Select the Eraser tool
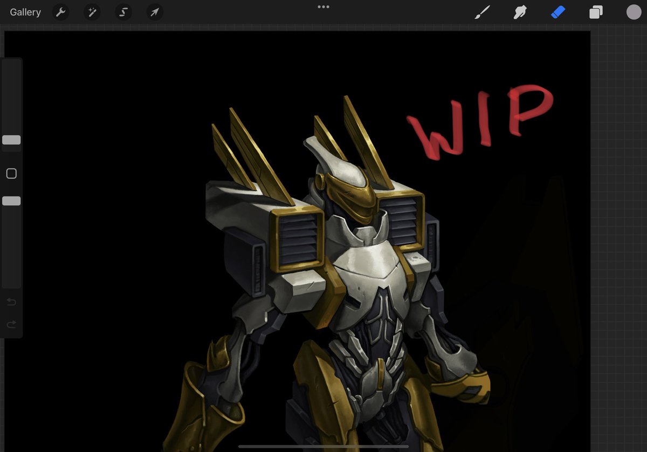Viewport: 647px width, 452px height. pyautogui.click(x=558, y=12)
